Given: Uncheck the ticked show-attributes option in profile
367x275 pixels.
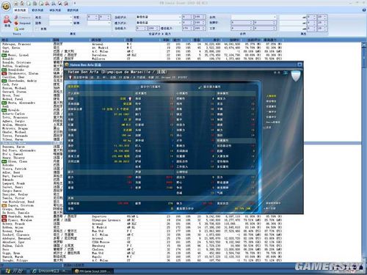Looking at the screenshot, I should point(200,87).
